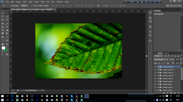Select the Zoom tool in toolbox
The width and height of the screenshot is (183, 102).
7,44
